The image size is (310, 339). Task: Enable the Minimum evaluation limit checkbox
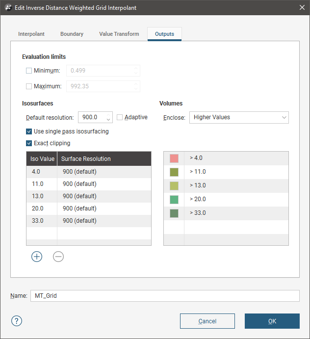coord(29,71)
